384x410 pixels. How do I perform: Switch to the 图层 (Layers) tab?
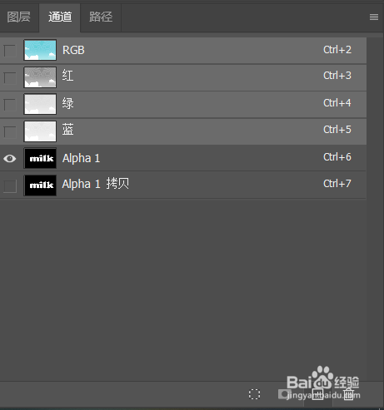click(18, 17)
